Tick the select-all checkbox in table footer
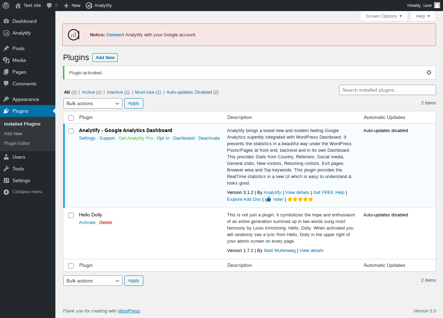The image size is (443, 318). click(x=71, y=266)
